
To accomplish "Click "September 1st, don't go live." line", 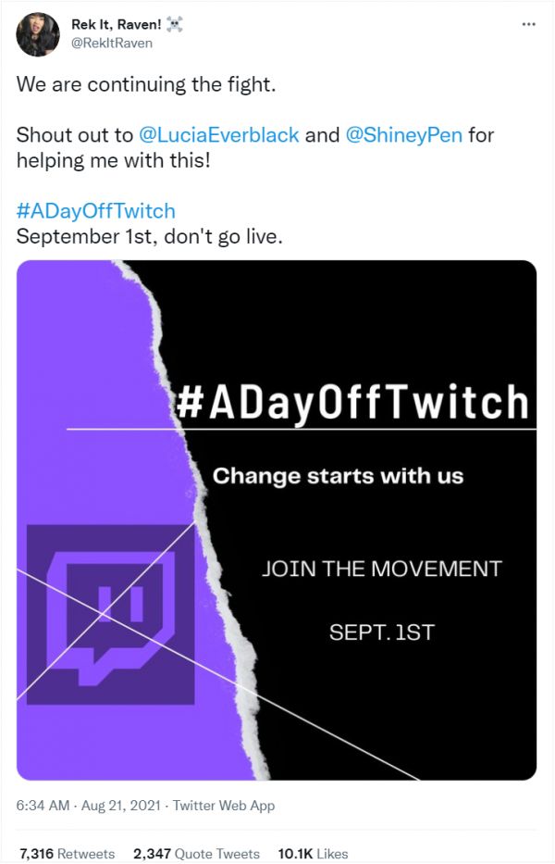I will pos(149,235).
